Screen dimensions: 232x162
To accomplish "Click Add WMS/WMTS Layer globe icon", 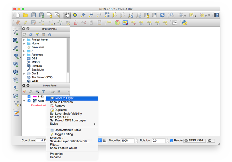I will pos(15,64).
